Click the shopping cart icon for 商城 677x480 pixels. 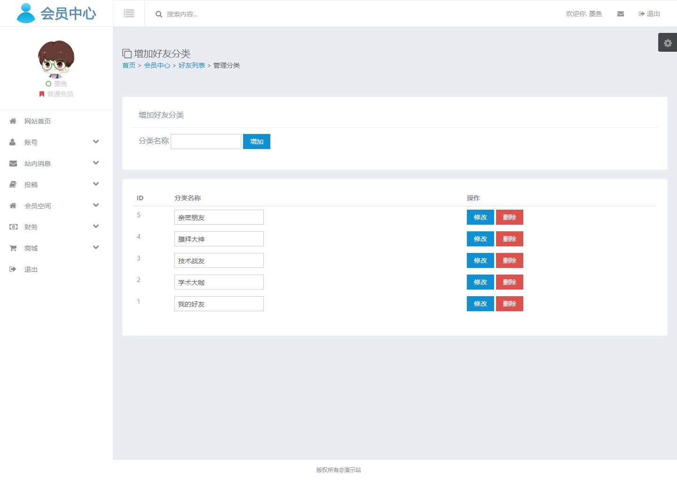(x=13, y=248)
